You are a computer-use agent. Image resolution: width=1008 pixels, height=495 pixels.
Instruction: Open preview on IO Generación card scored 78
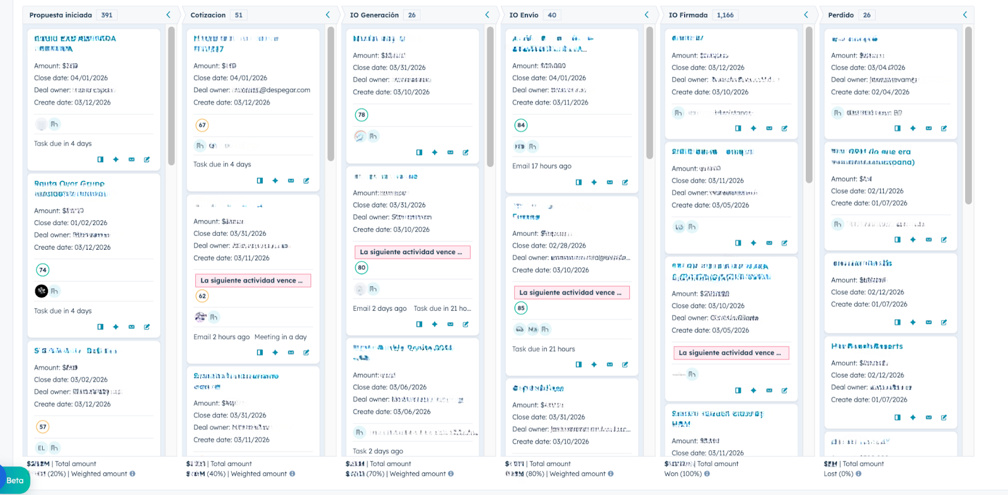point(419,152)
